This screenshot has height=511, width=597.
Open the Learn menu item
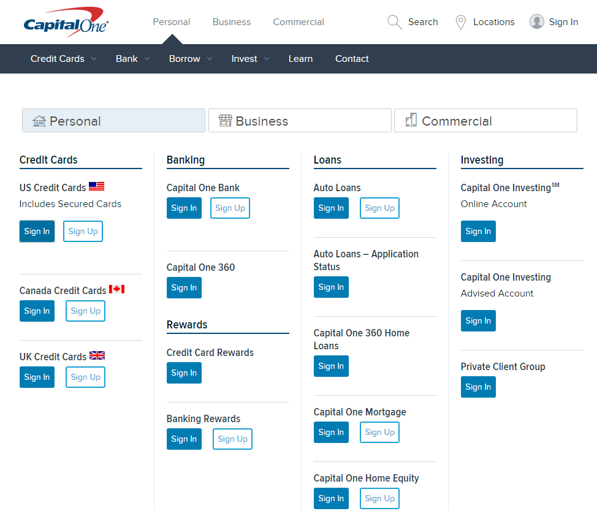coord(300,59)
